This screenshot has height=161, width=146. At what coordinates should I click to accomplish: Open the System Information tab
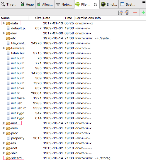click(128, 4)
